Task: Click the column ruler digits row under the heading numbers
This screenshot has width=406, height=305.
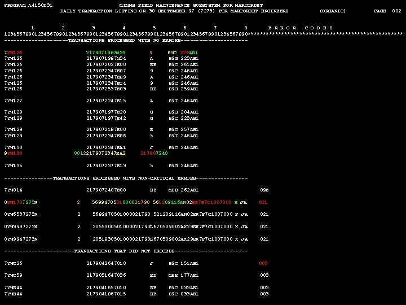Action: tap(126, 34)
